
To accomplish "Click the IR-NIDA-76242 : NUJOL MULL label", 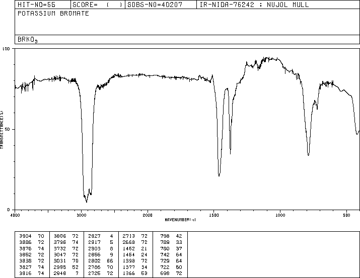I will 254,5.
